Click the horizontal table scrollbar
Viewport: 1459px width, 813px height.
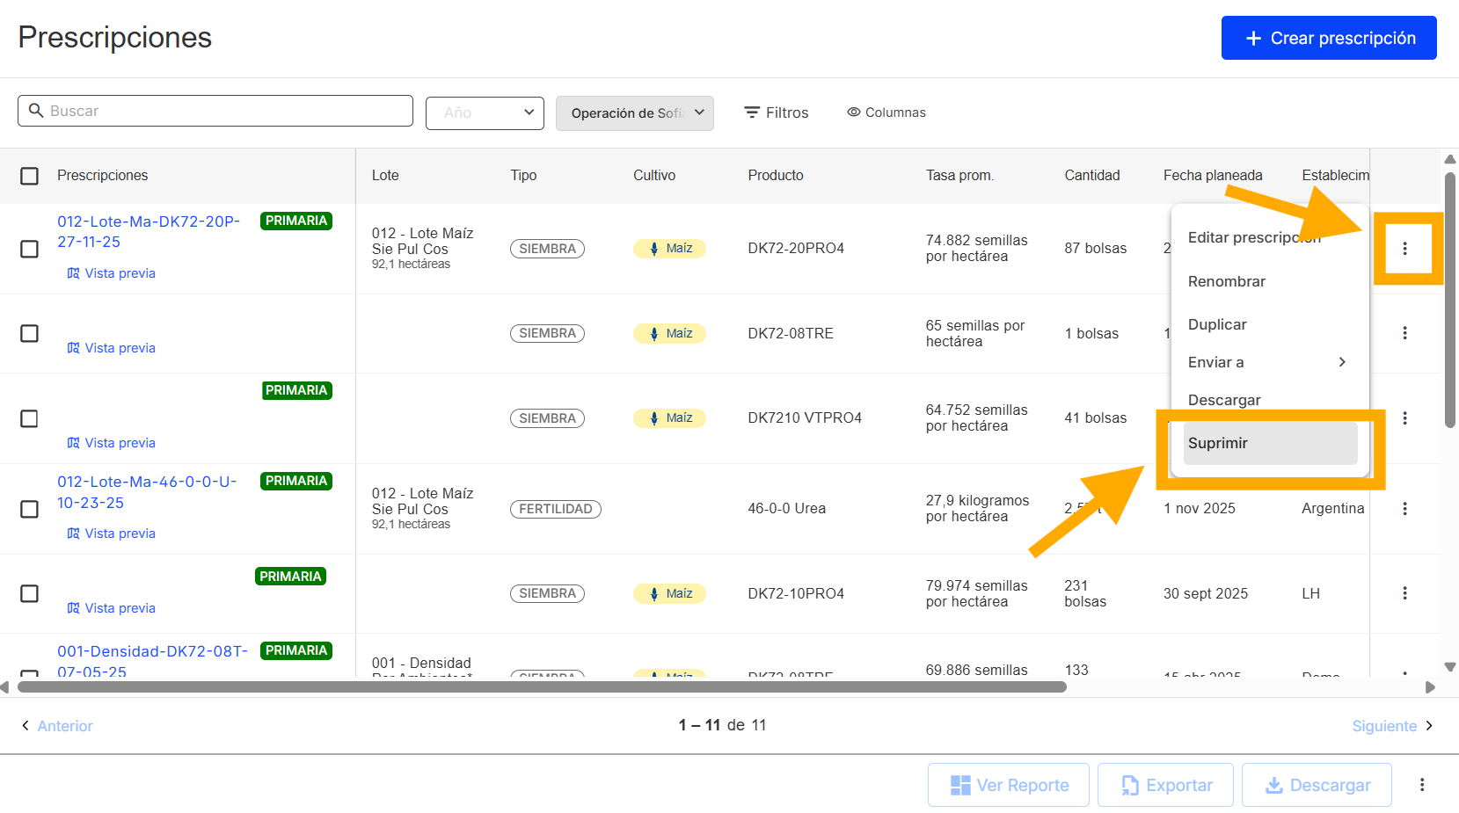(542, 687)
